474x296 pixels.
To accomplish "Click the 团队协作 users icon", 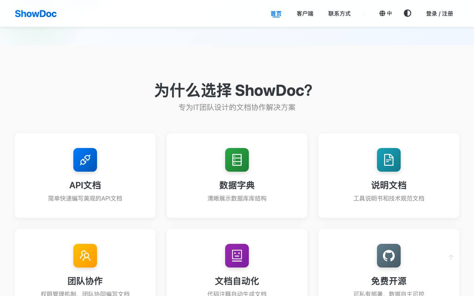I will pyautogui.click(x=85, y=256).
